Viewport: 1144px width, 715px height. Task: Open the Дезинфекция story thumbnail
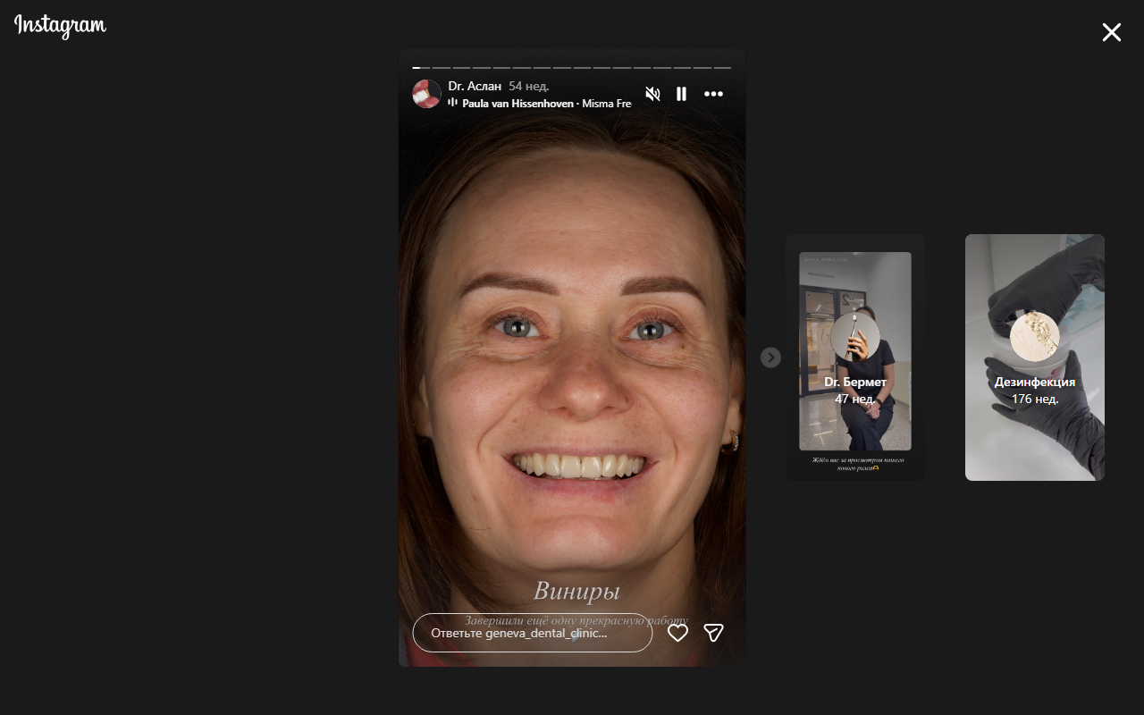point(1034,357)
